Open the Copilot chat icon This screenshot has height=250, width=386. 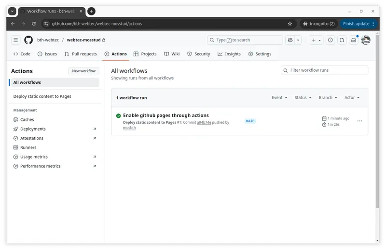pyautogui.click(x=290, y=40)
